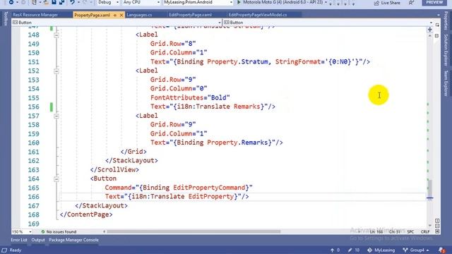Viewport: 452px width, 254px height.
Task: Click the Remarks key on line 156
Action: click(247, 107)
